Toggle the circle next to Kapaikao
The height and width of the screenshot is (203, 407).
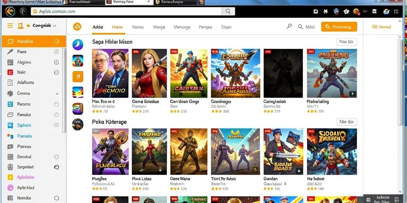click(56, 41)
